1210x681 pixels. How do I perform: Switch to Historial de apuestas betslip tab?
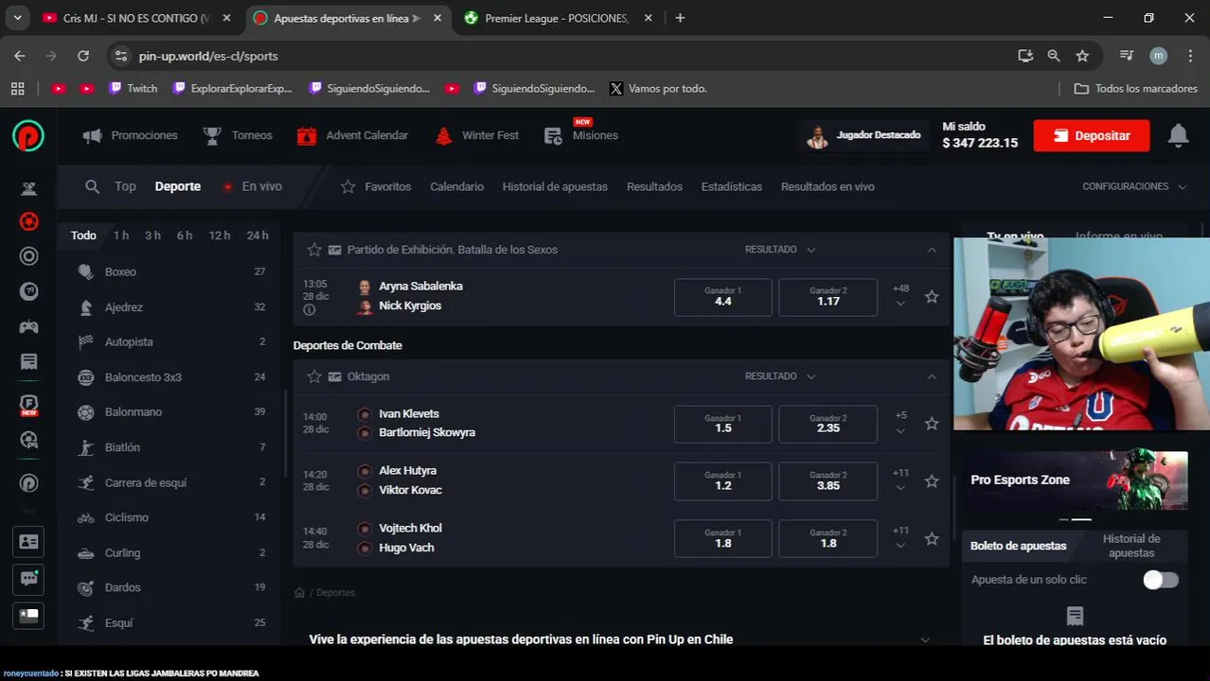pos(1131,546)
